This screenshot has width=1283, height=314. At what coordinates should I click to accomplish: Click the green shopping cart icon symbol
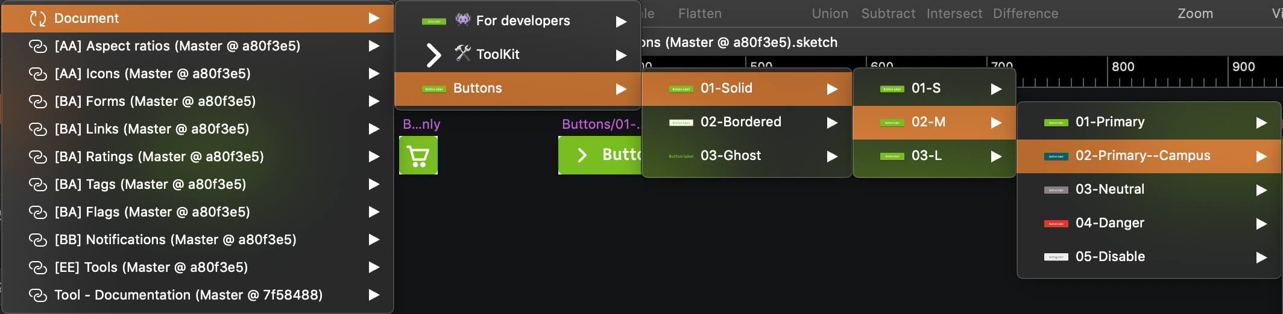(x=418, y=155)
